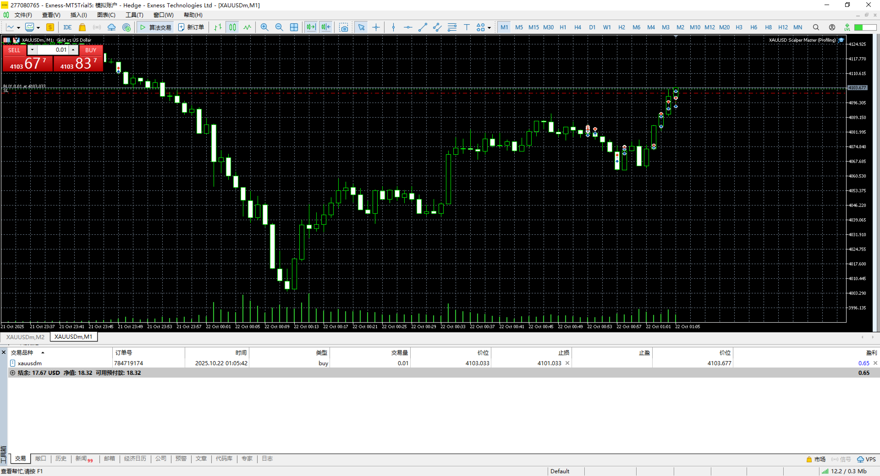The image size is (880, 476).
Task: Select the standard cursor tool
Action: [x=361, y=27]
